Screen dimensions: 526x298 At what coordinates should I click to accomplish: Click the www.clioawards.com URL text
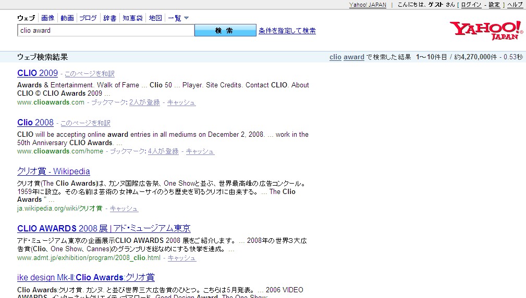pyautogui.click(x=51, y=102)
